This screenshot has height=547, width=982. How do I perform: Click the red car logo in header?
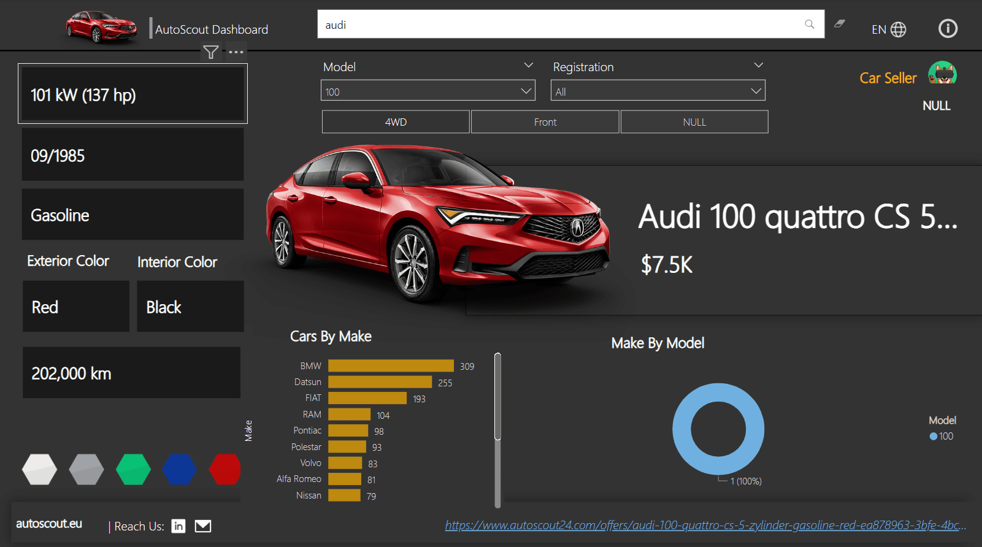102,28
